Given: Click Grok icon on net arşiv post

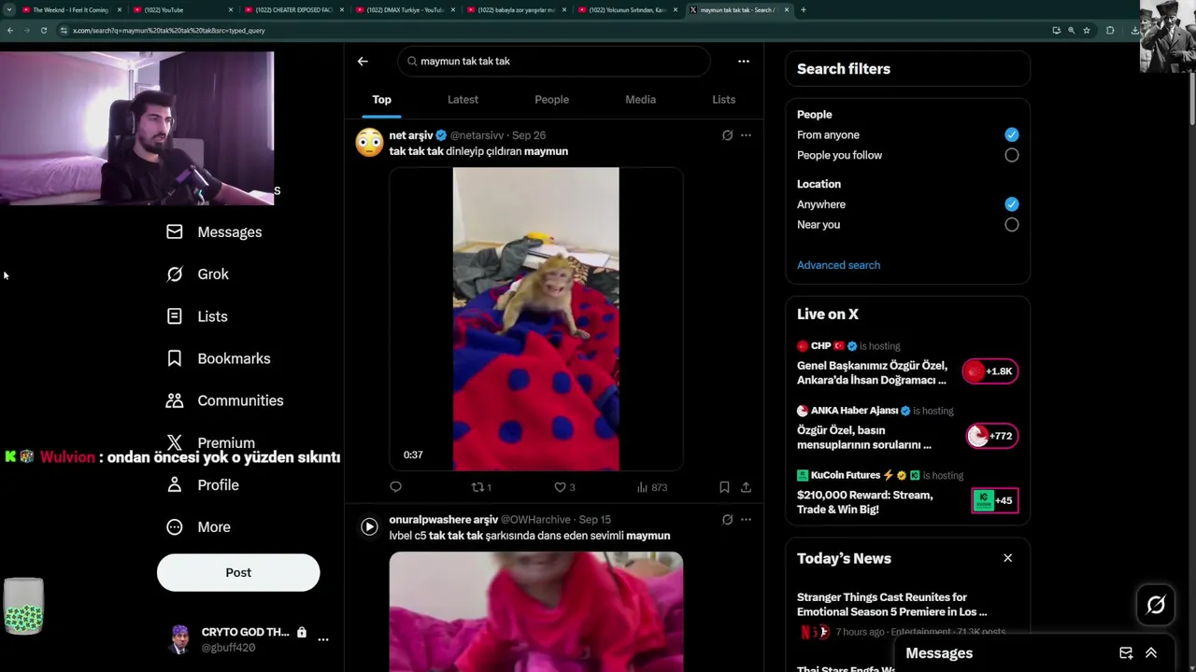Looking at the screenshot, I should 727,135.
